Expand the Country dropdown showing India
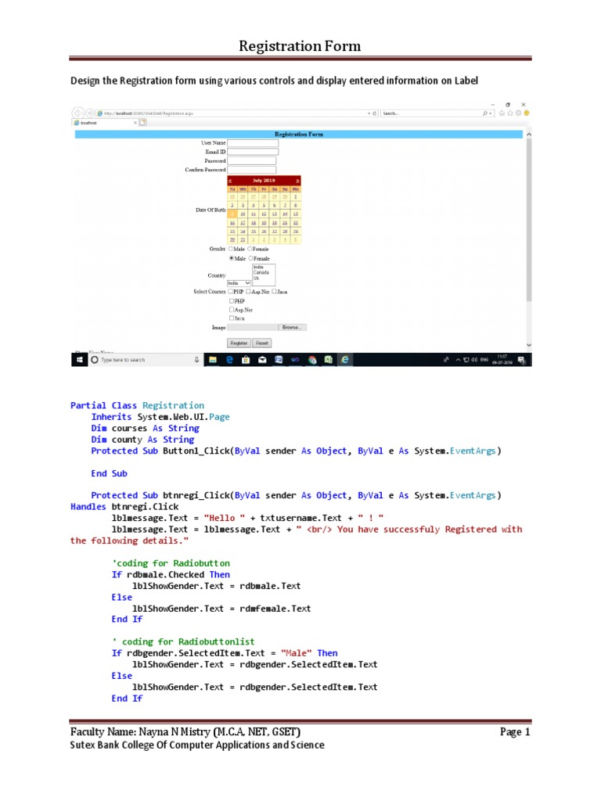The width and height of the screenshot is (601, 801). (x=248, y=282)
